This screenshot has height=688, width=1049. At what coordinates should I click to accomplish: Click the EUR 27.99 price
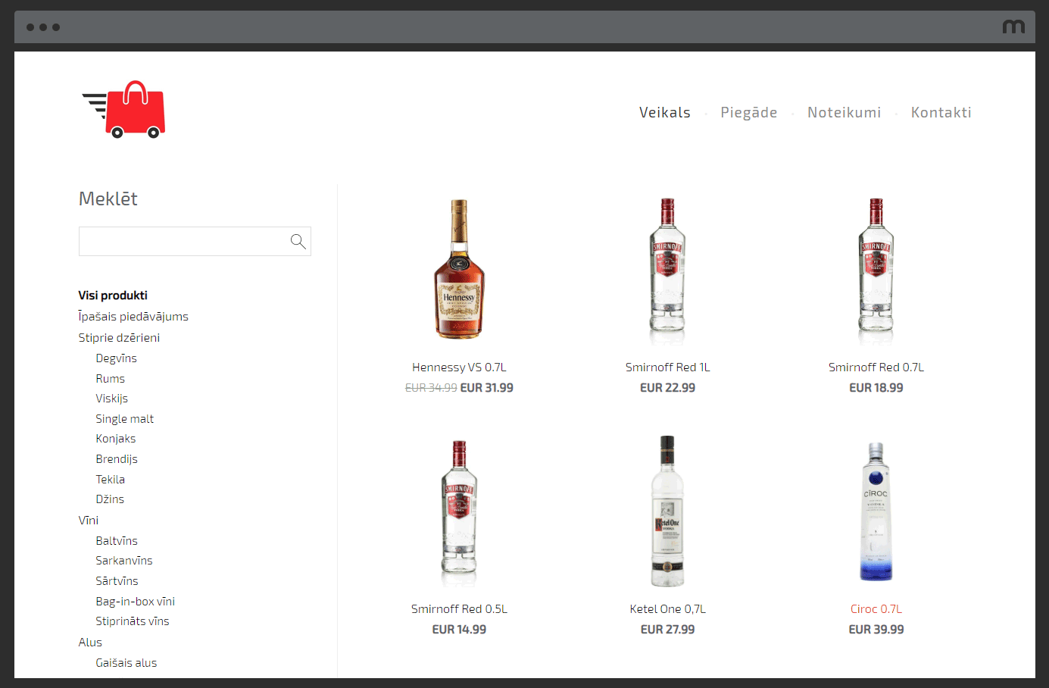668,630
